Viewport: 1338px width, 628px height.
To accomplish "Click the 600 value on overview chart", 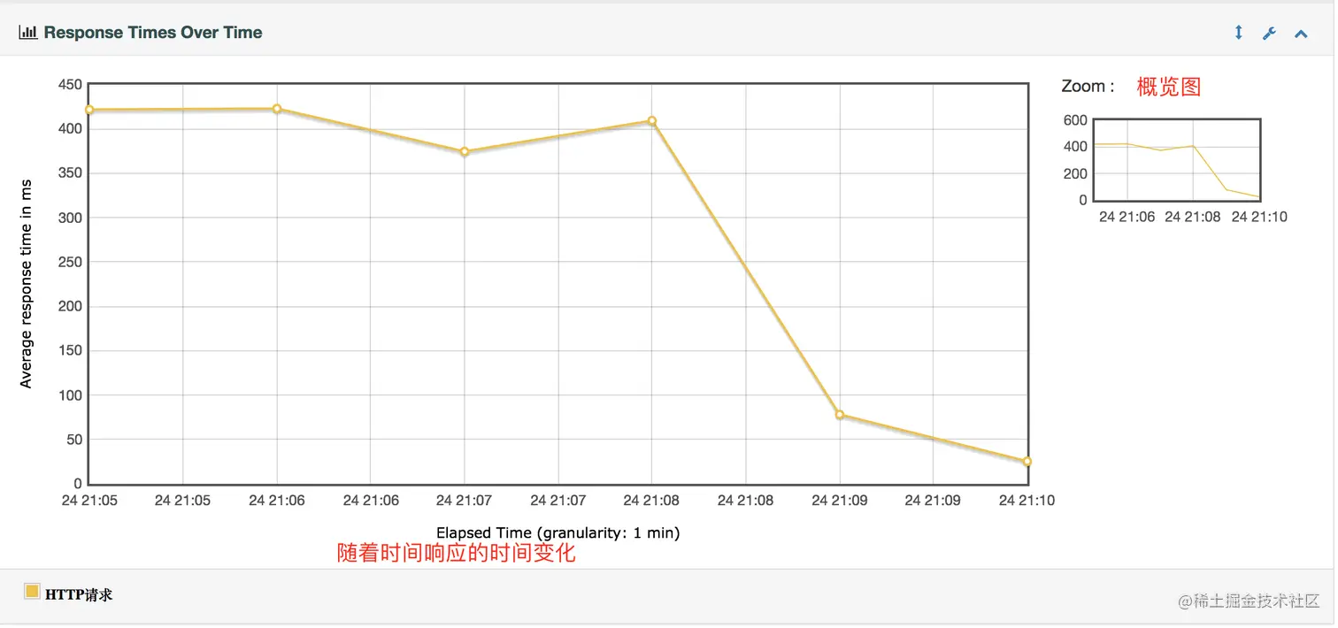I will [x=1075, y=120].
